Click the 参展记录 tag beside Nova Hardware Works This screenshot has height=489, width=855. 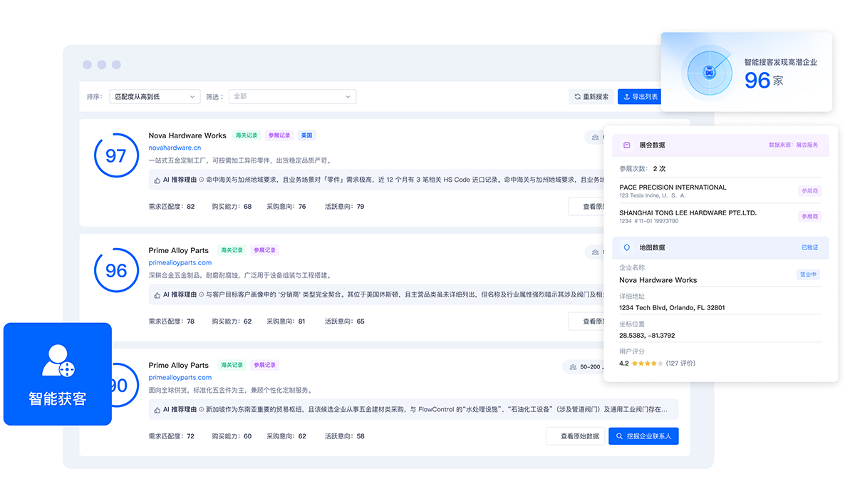(279, 135)
